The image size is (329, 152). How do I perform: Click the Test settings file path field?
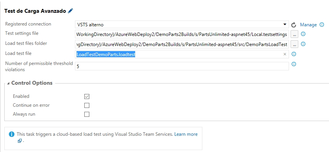pos(182,34)
